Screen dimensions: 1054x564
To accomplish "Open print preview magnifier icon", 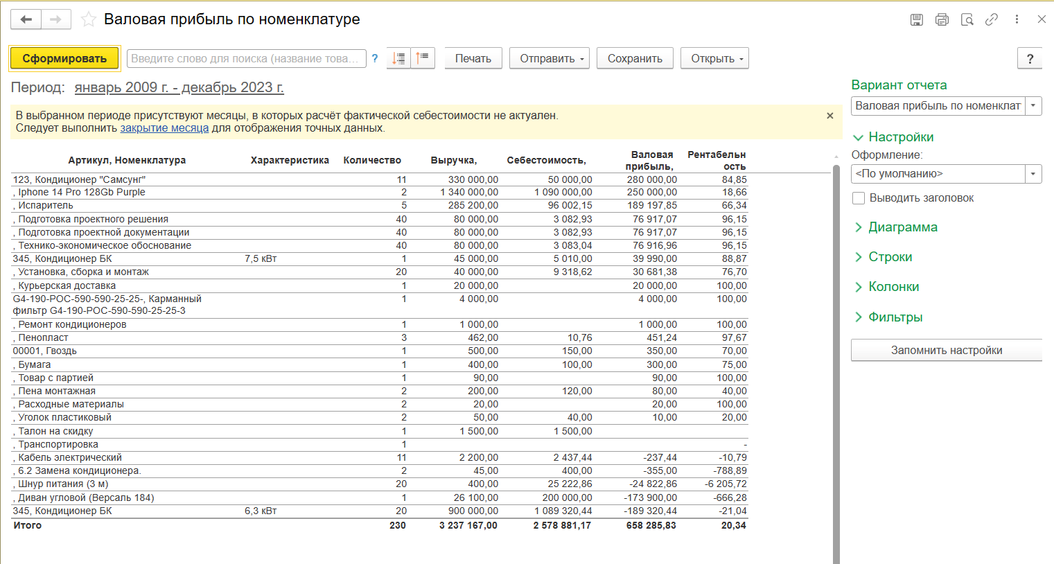I will pos(967,19).
